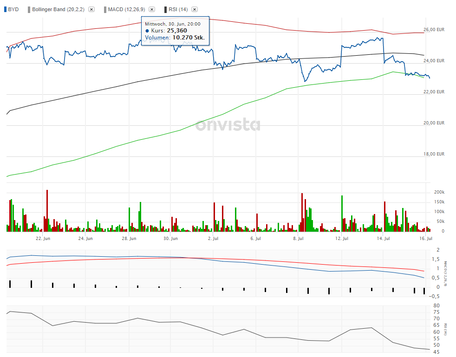Remove the MACD (12,26,9) indicator
456x357 pixels.
(x=152, y=9)
